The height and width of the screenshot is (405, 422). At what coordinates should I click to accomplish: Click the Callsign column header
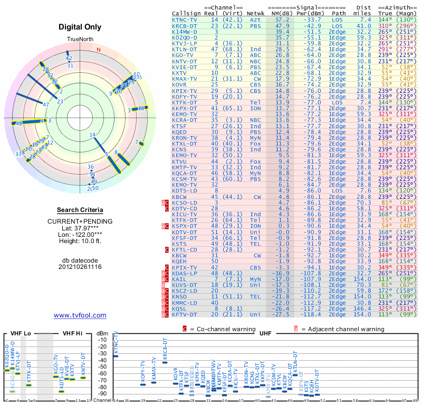[186, 14]
